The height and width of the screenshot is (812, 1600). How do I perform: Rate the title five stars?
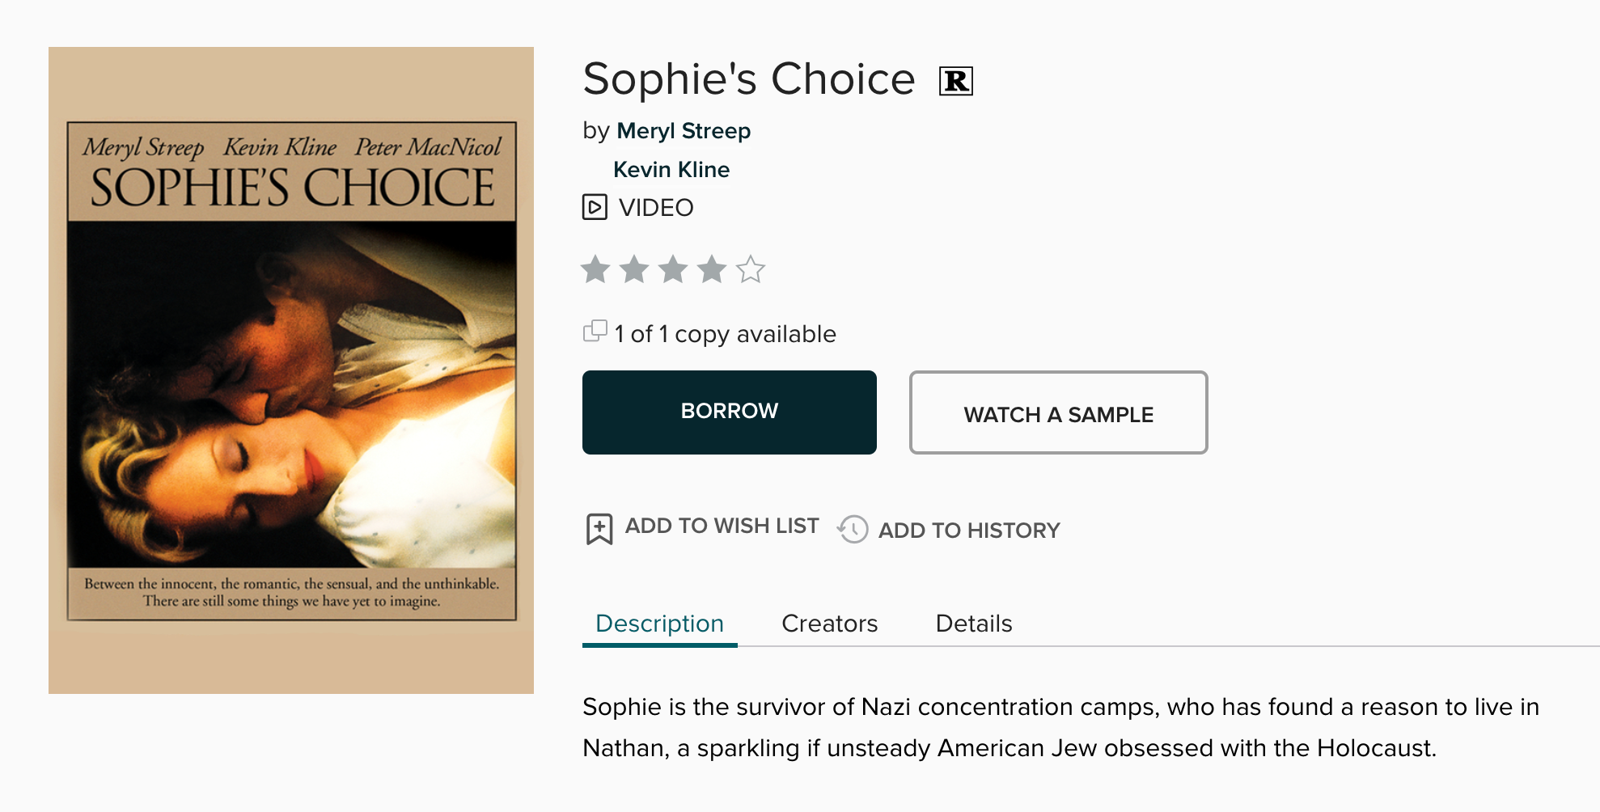click(751, 269)
